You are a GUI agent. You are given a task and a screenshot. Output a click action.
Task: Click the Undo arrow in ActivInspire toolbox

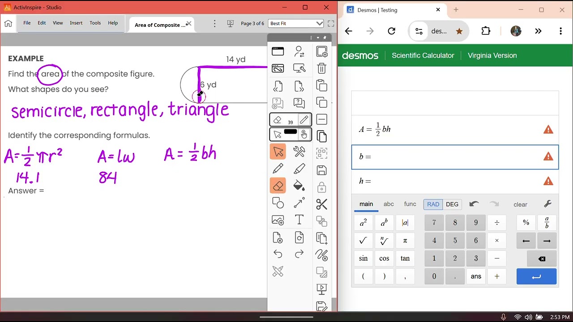tap(278, 254)
